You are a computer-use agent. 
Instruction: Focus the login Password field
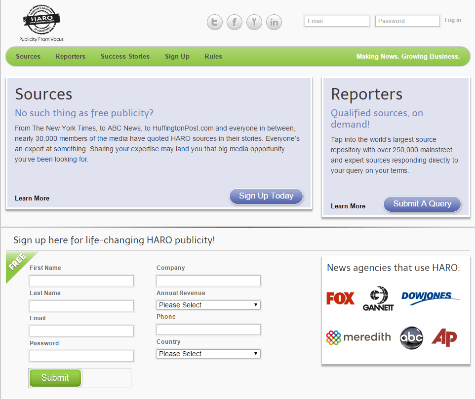point(407,21)
